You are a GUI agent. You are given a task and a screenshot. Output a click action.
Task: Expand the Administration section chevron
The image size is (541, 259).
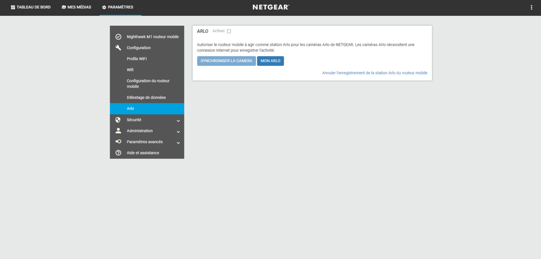pyautogui.click(x=178, y=132)
